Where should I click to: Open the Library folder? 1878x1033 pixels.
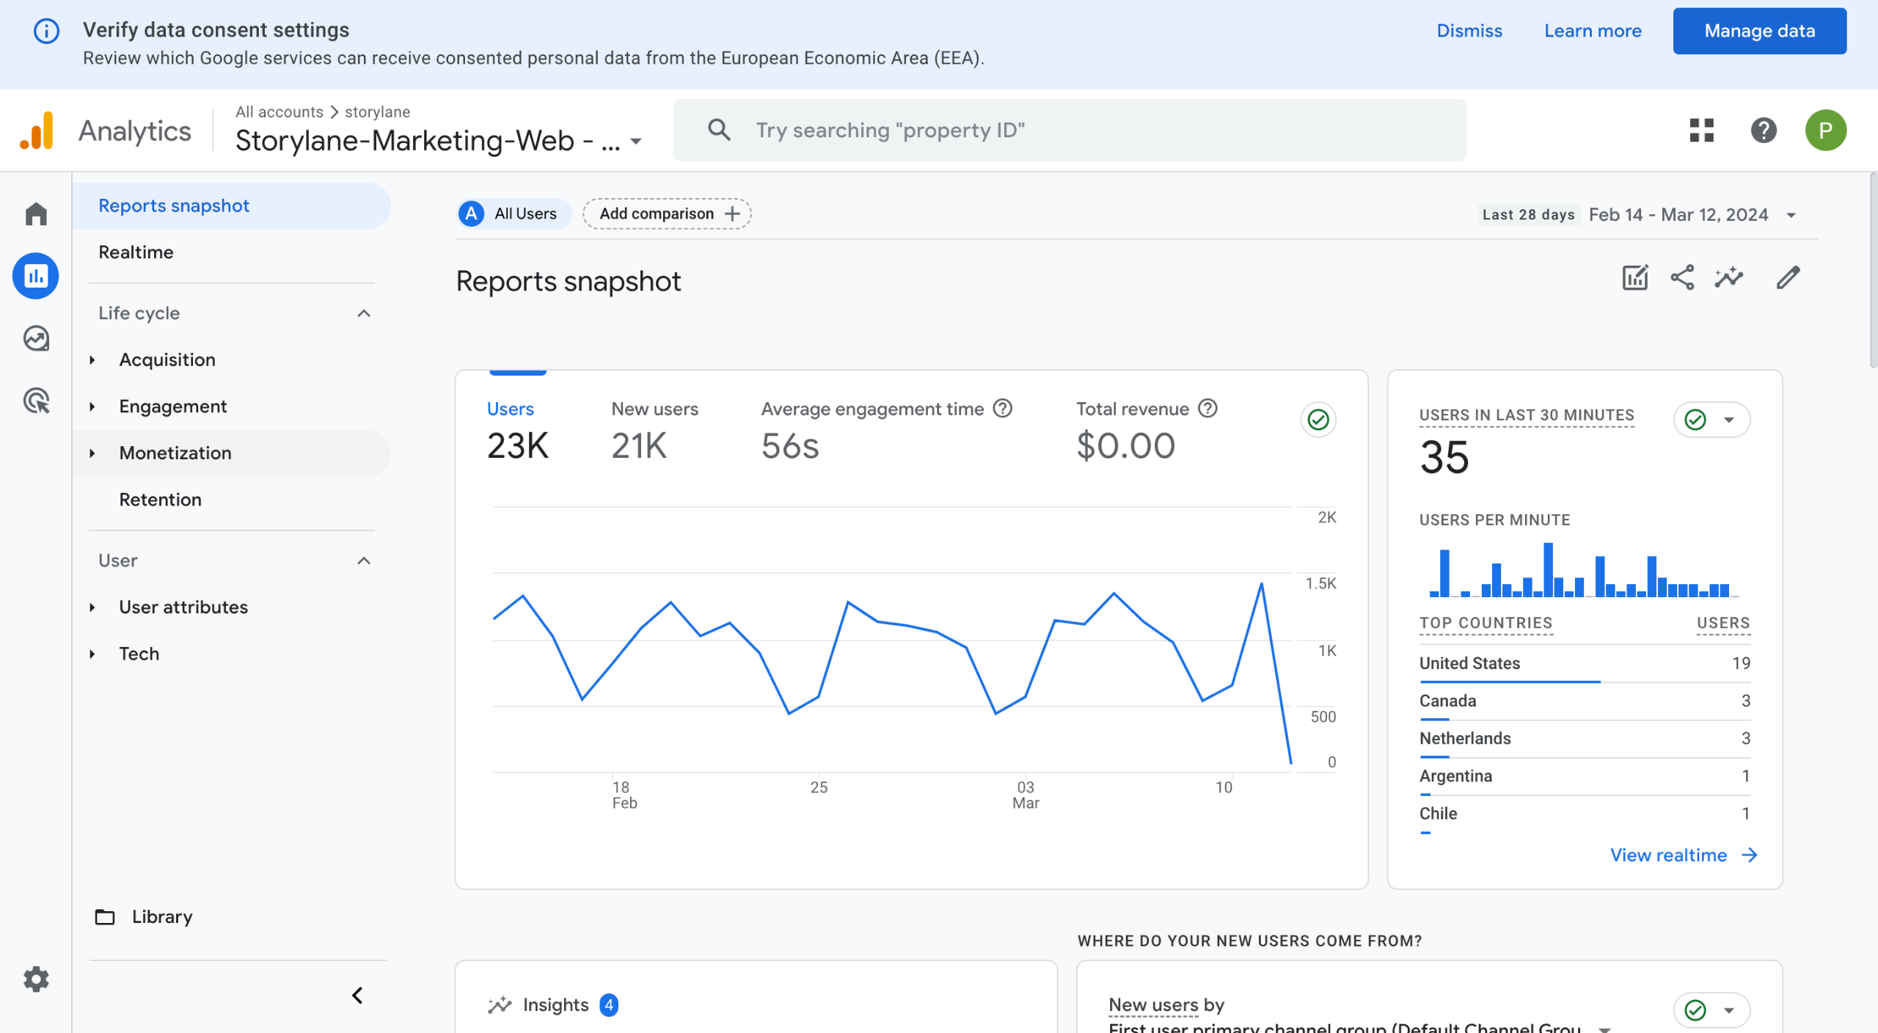pyautogui.click(x=145, y=917)
